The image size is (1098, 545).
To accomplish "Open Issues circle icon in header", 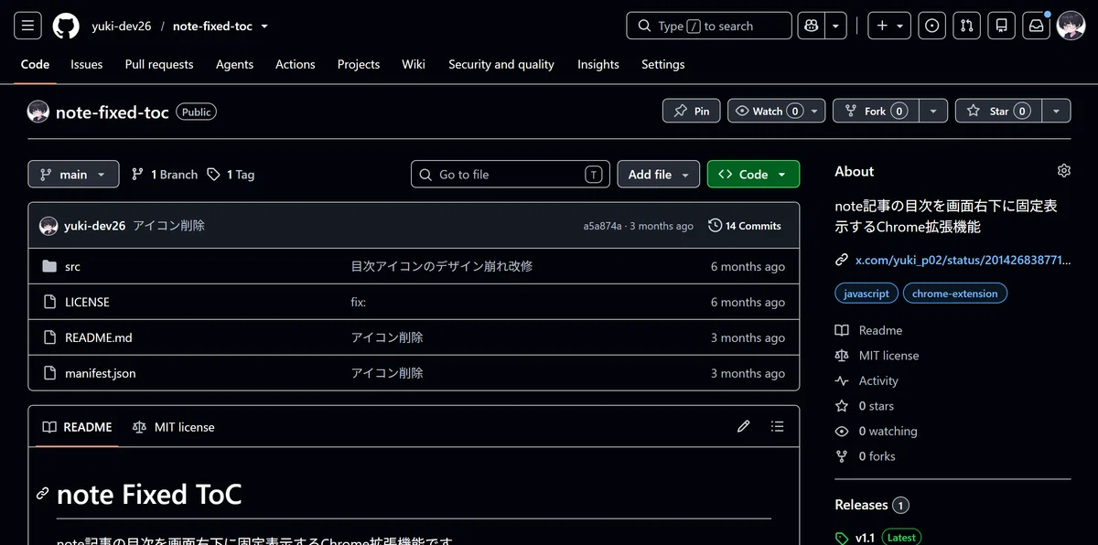I will coord(932,26).
